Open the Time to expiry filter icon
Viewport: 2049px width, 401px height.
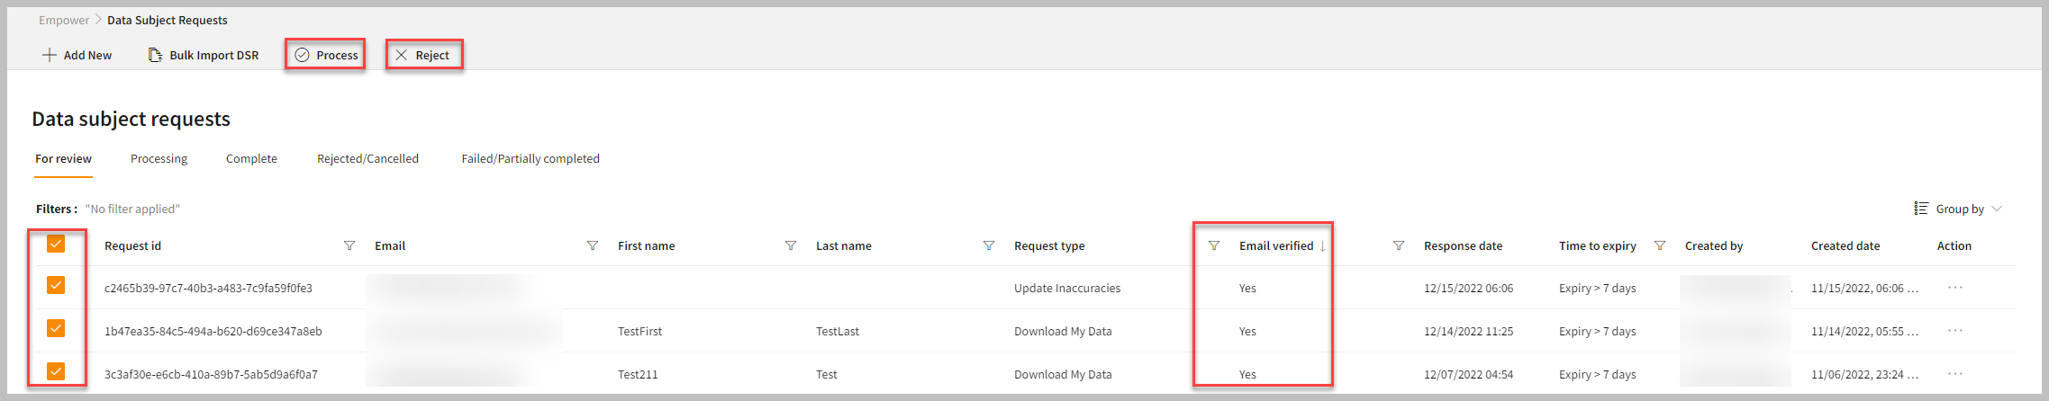point(1660,245)
